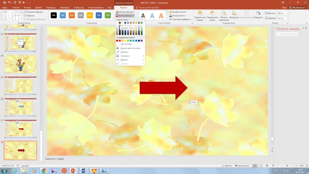This screenshot has height=174, width=309.
Task: Redo the last action
Action: pyautogui.click(x=15, y=3)
